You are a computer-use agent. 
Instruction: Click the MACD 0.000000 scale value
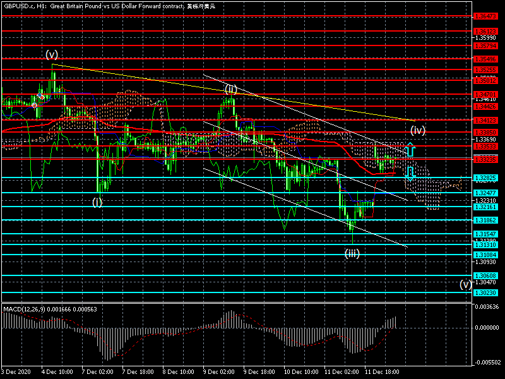click(x=487, y=327)
